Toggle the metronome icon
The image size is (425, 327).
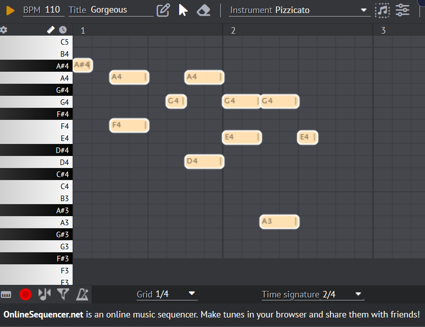click(82, 294)
